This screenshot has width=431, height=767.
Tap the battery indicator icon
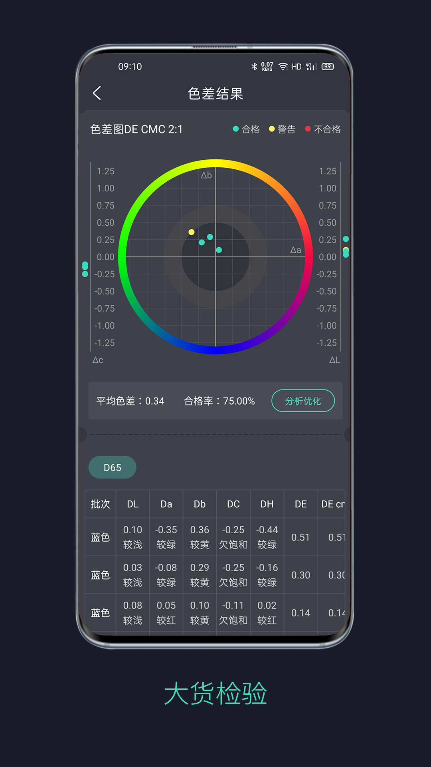(x=328, y=67)
